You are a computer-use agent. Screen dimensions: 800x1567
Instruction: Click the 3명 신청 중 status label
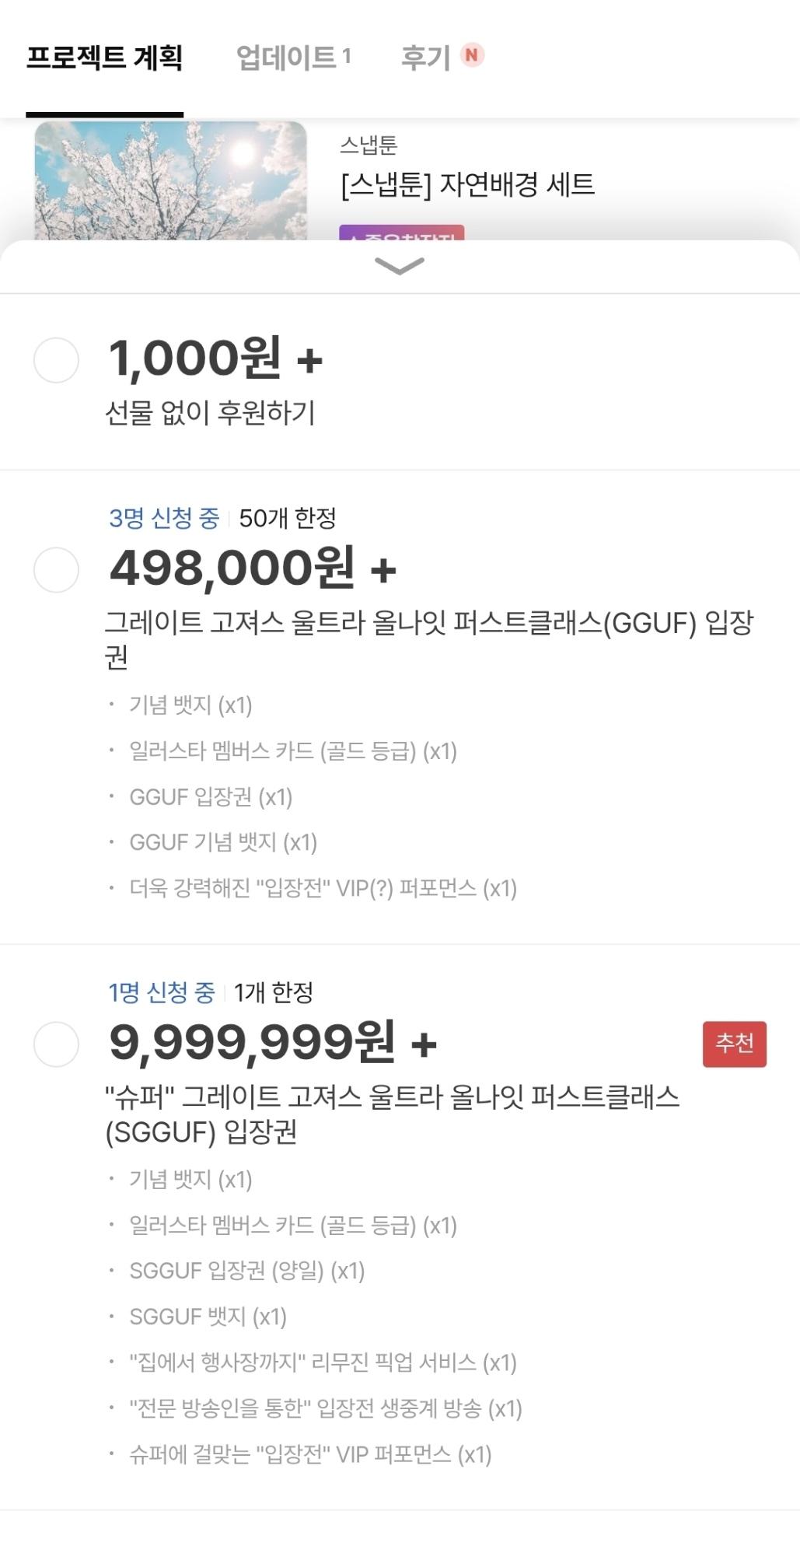point(164,518)
